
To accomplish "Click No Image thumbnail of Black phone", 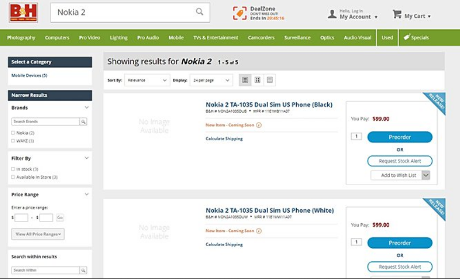I will click(x=154, y=126).
